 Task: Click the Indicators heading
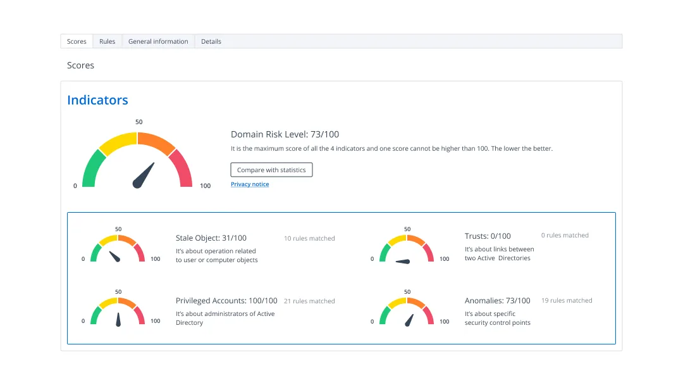click(x=97, y=100)
